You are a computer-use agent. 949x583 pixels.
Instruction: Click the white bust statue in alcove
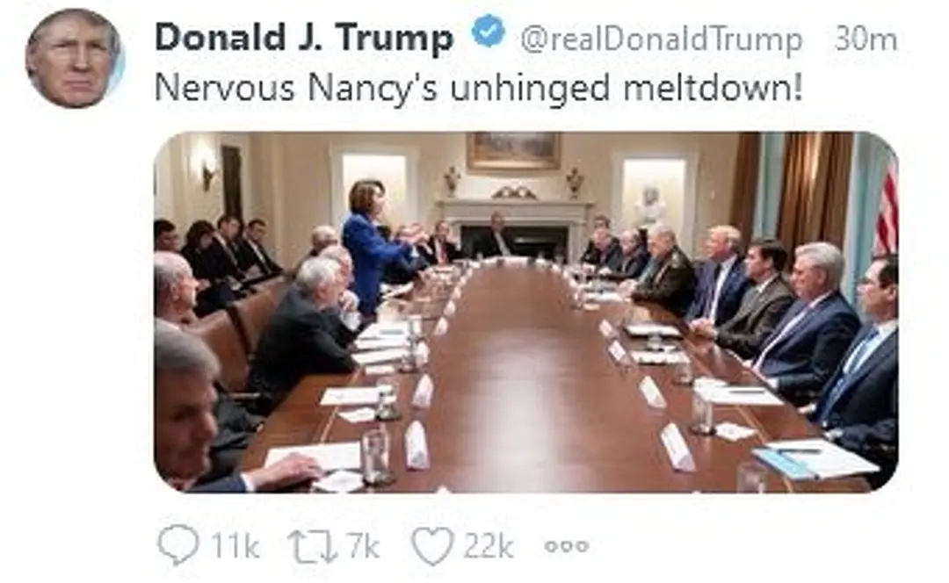650,205
